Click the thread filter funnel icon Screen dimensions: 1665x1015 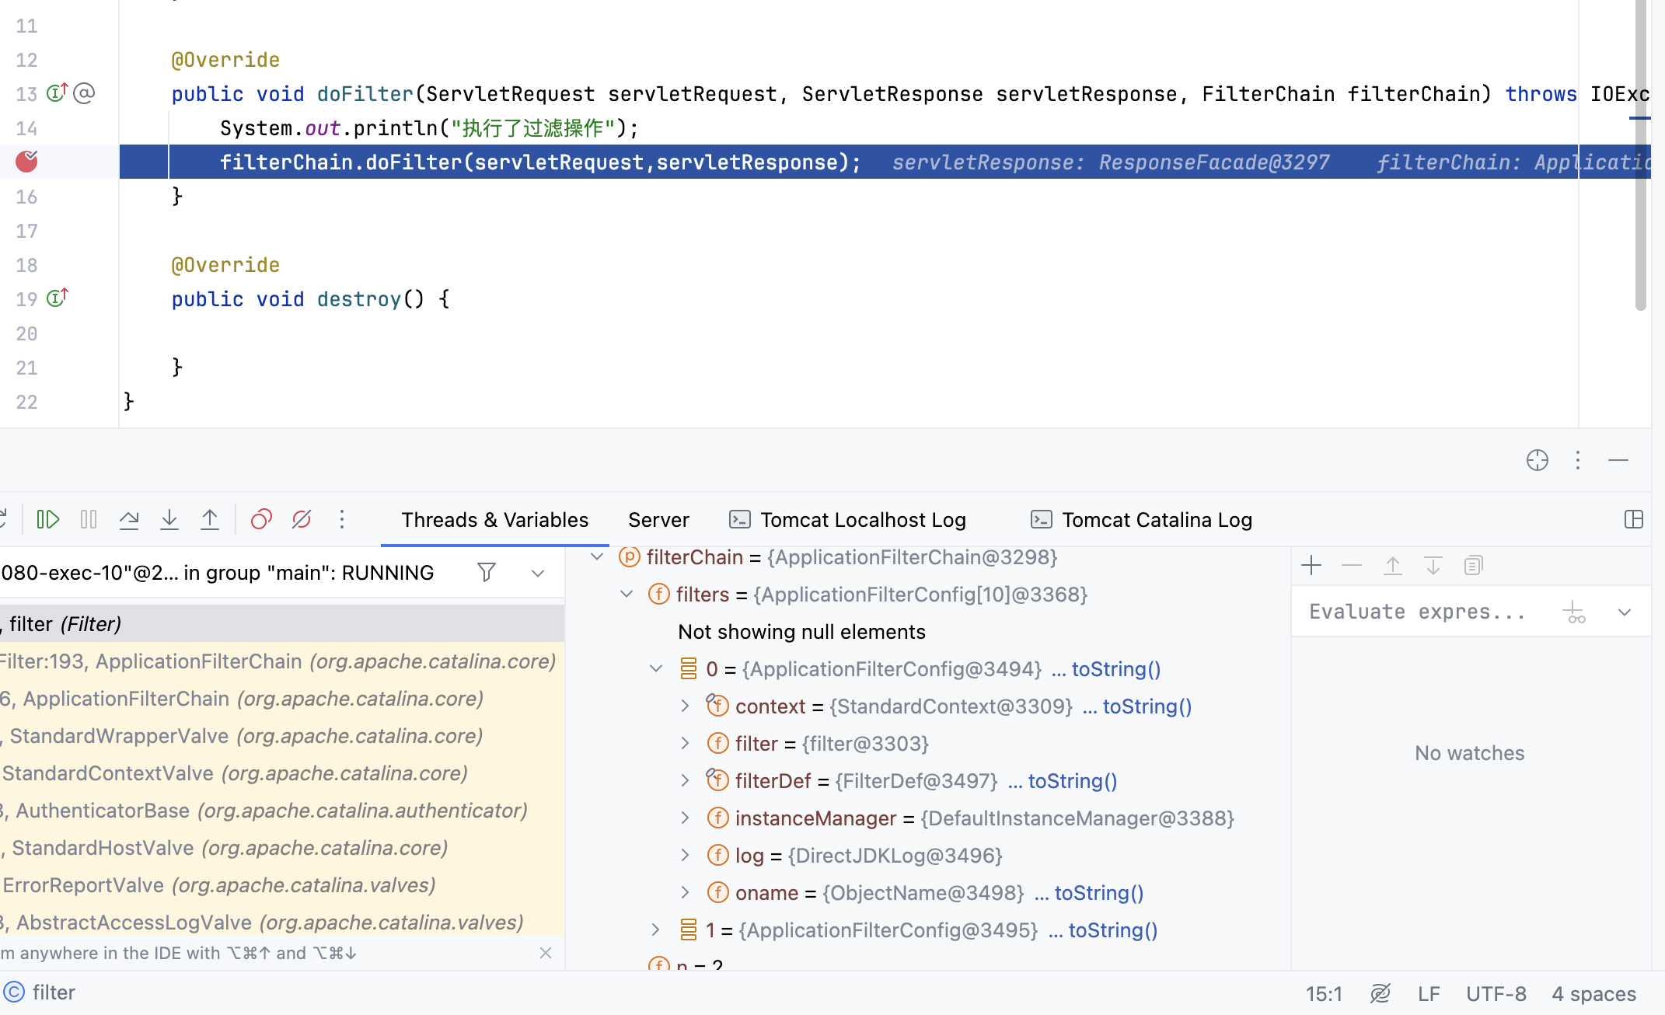click(x=487, y=573)
